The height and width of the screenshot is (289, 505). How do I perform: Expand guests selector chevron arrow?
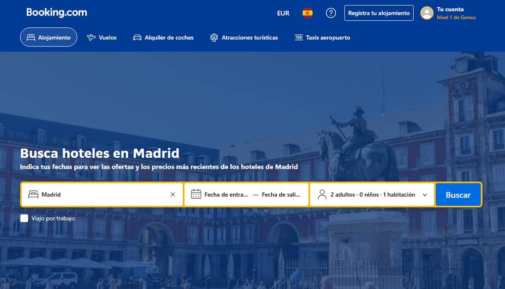[425, 195]
